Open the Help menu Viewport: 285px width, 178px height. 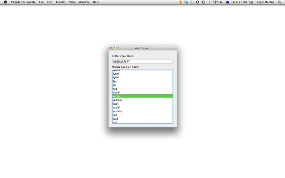pos(96,2)
